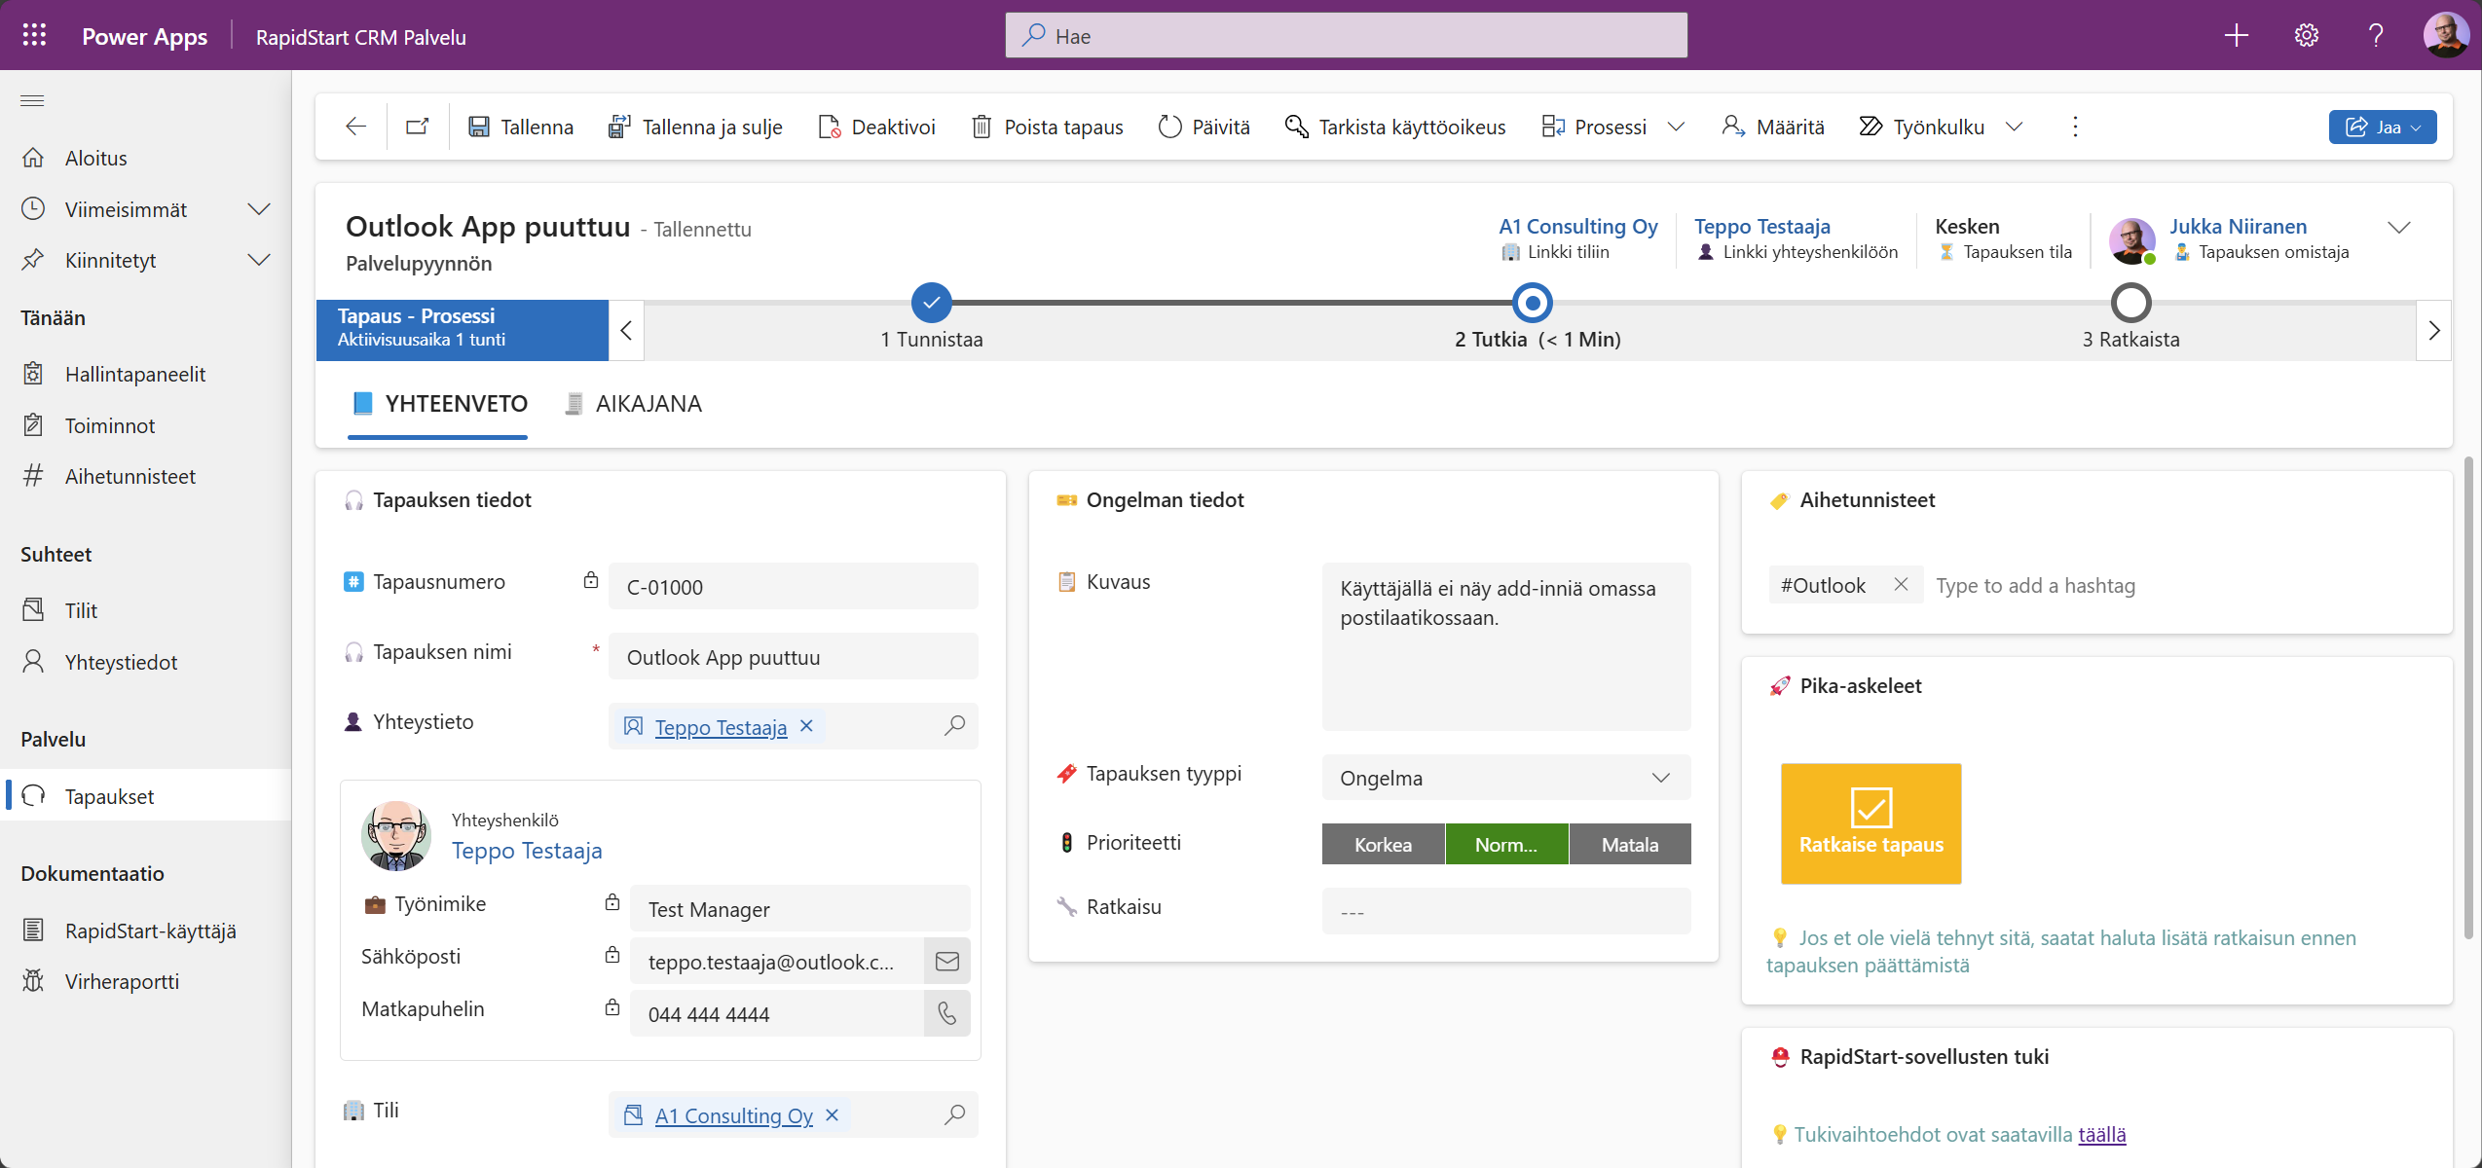2482x1168 pixels.
Task: Deactivate the case via Deaktivoi
Action: tap(874, 126)
